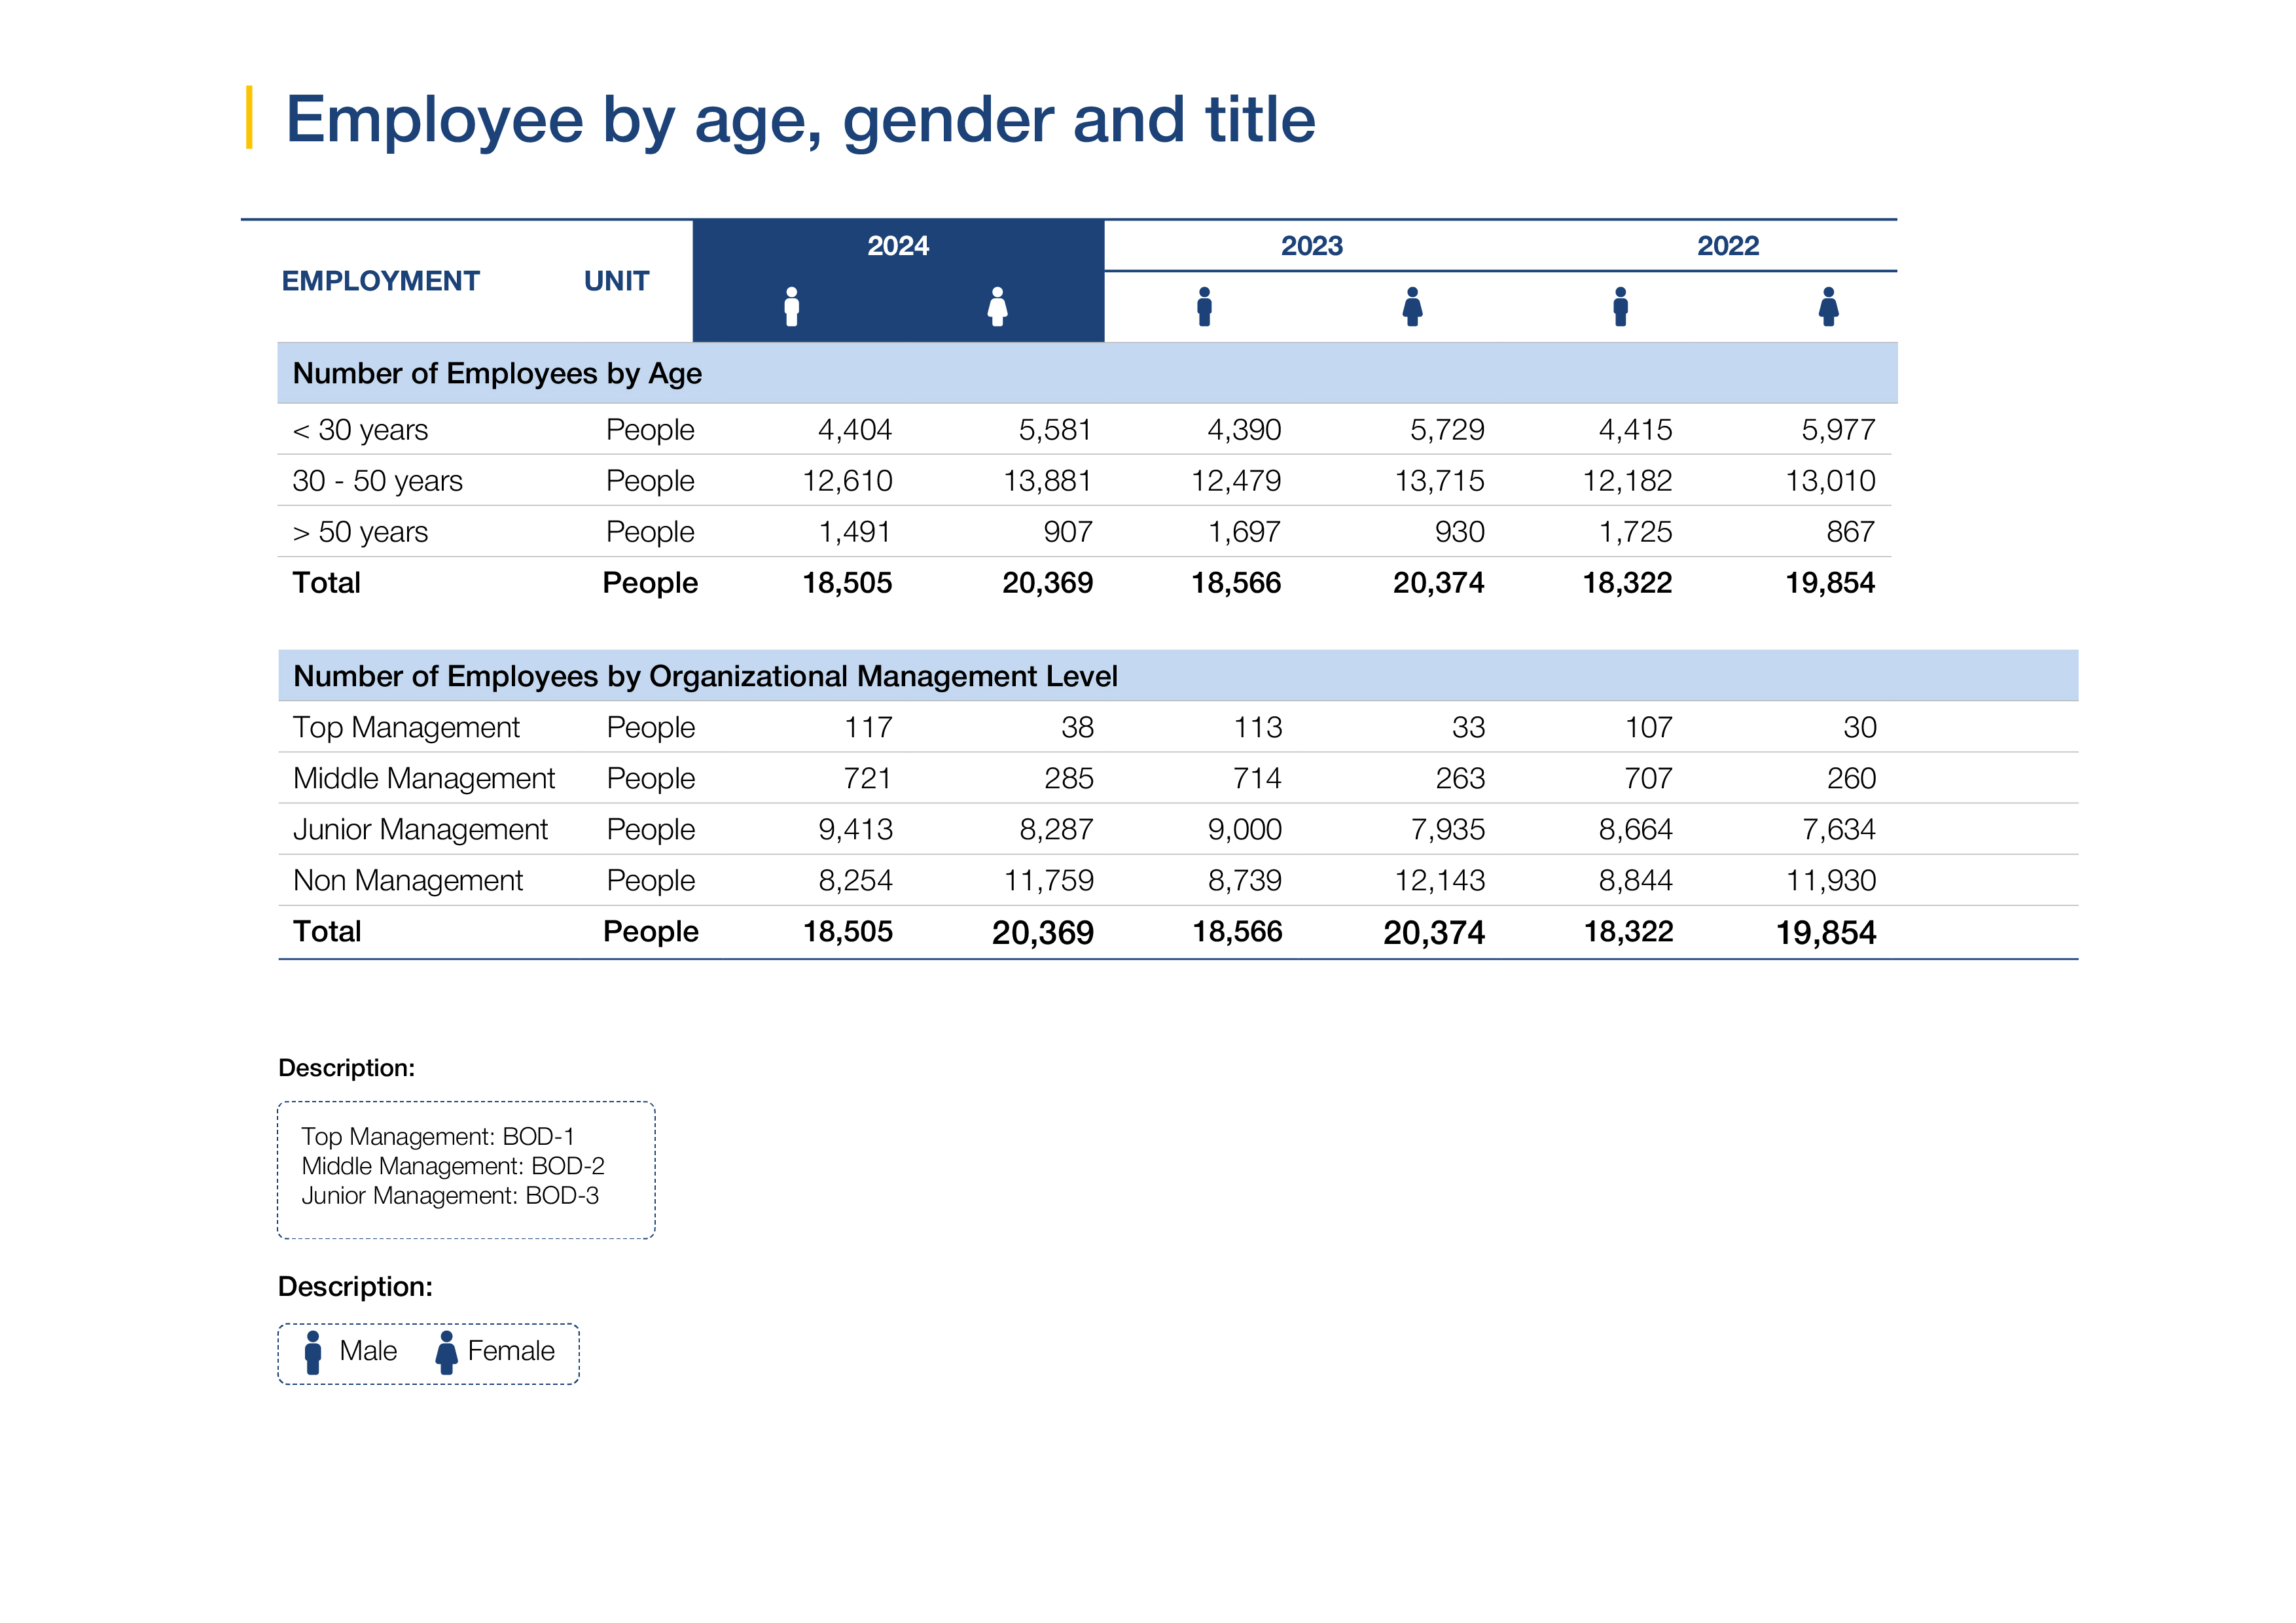The width and height of the screenshot is (2296, 1623).
Task: Click the Non Management row label
Action: (408, 881)
